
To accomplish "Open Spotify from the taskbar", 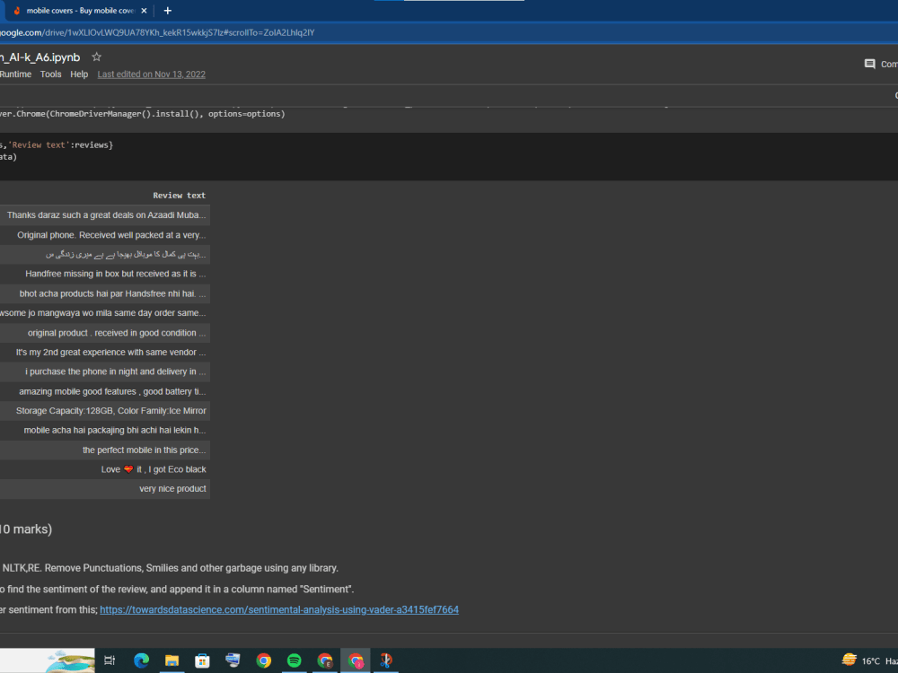I will pos(294,660).
